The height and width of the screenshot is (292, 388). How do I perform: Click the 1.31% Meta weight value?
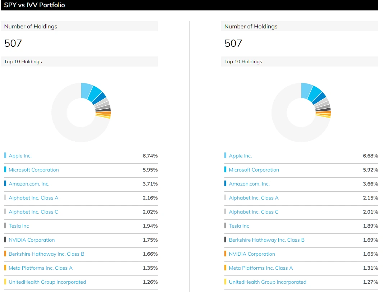pos(370,268)
